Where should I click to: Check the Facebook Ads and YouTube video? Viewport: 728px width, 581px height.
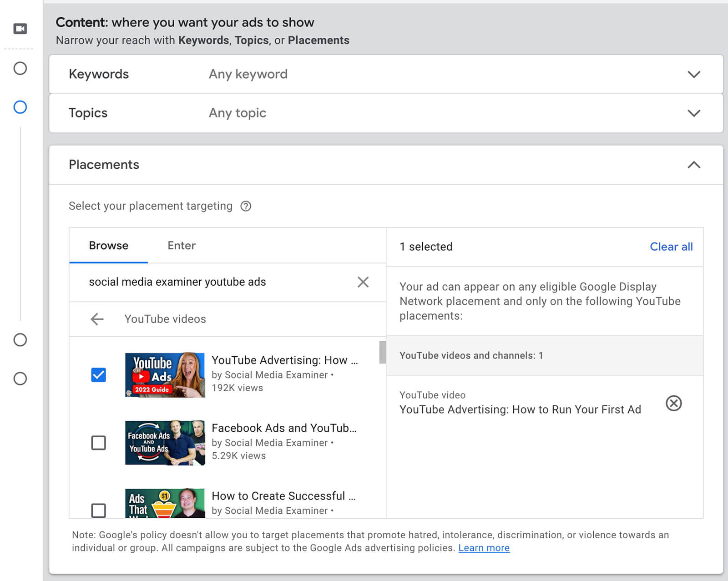coord(99,443)
